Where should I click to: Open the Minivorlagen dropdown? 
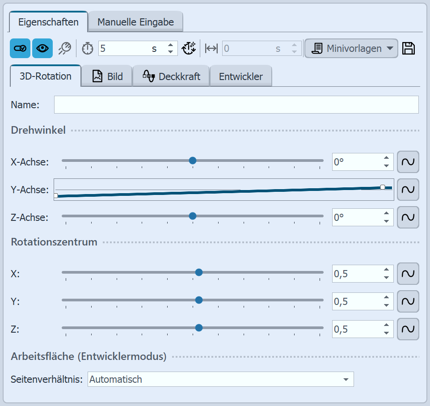point(351,48)
